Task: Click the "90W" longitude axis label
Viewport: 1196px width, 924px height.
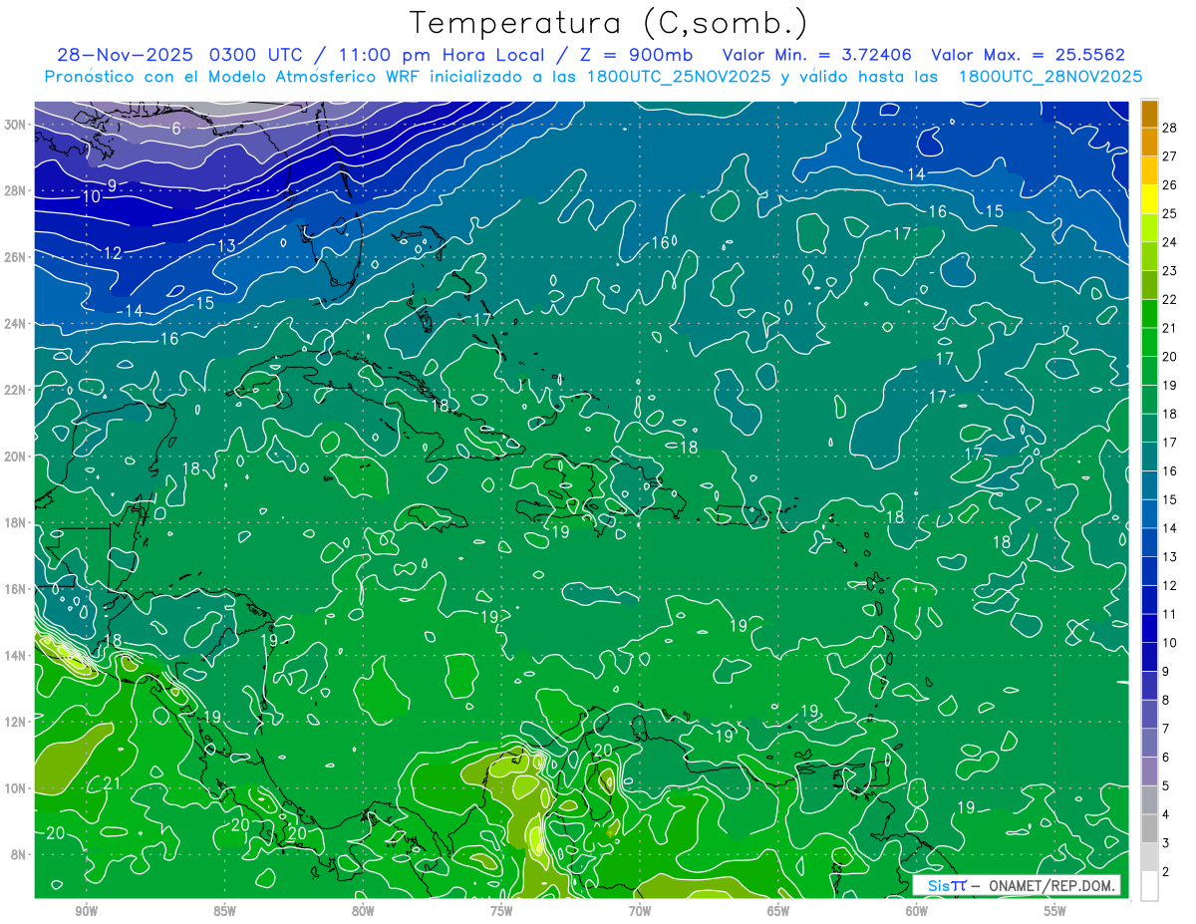Action: (x=86, y=911)
